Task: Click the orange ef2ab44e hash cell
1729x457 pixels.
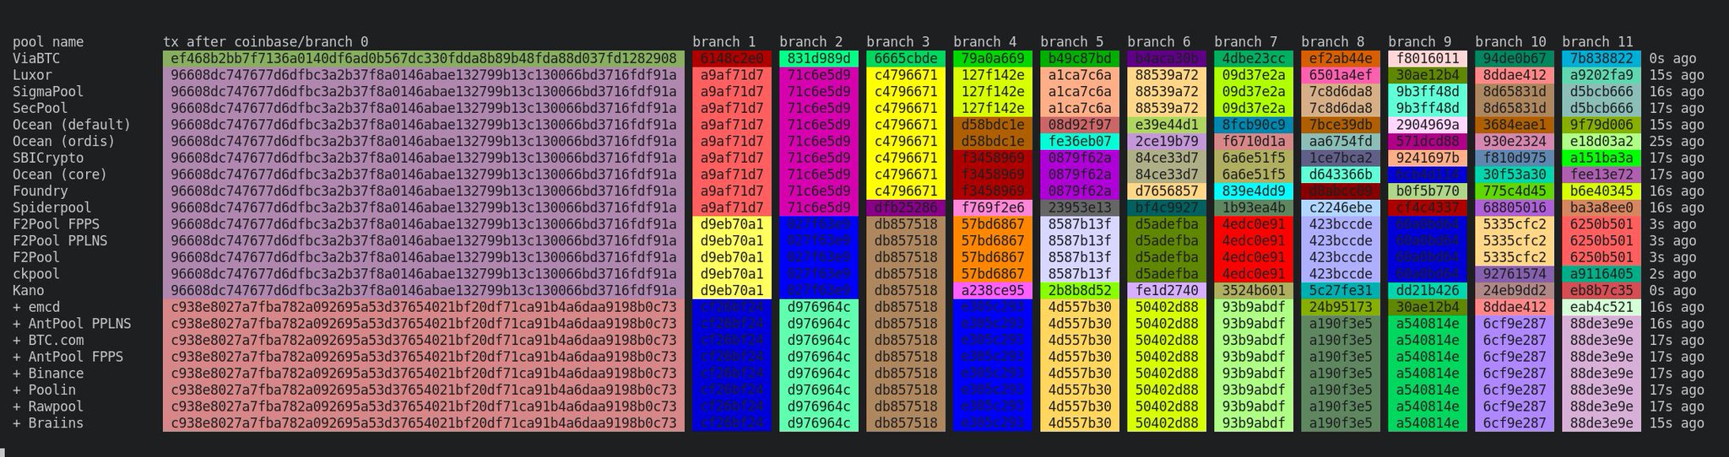Action: click(1341, 59)
